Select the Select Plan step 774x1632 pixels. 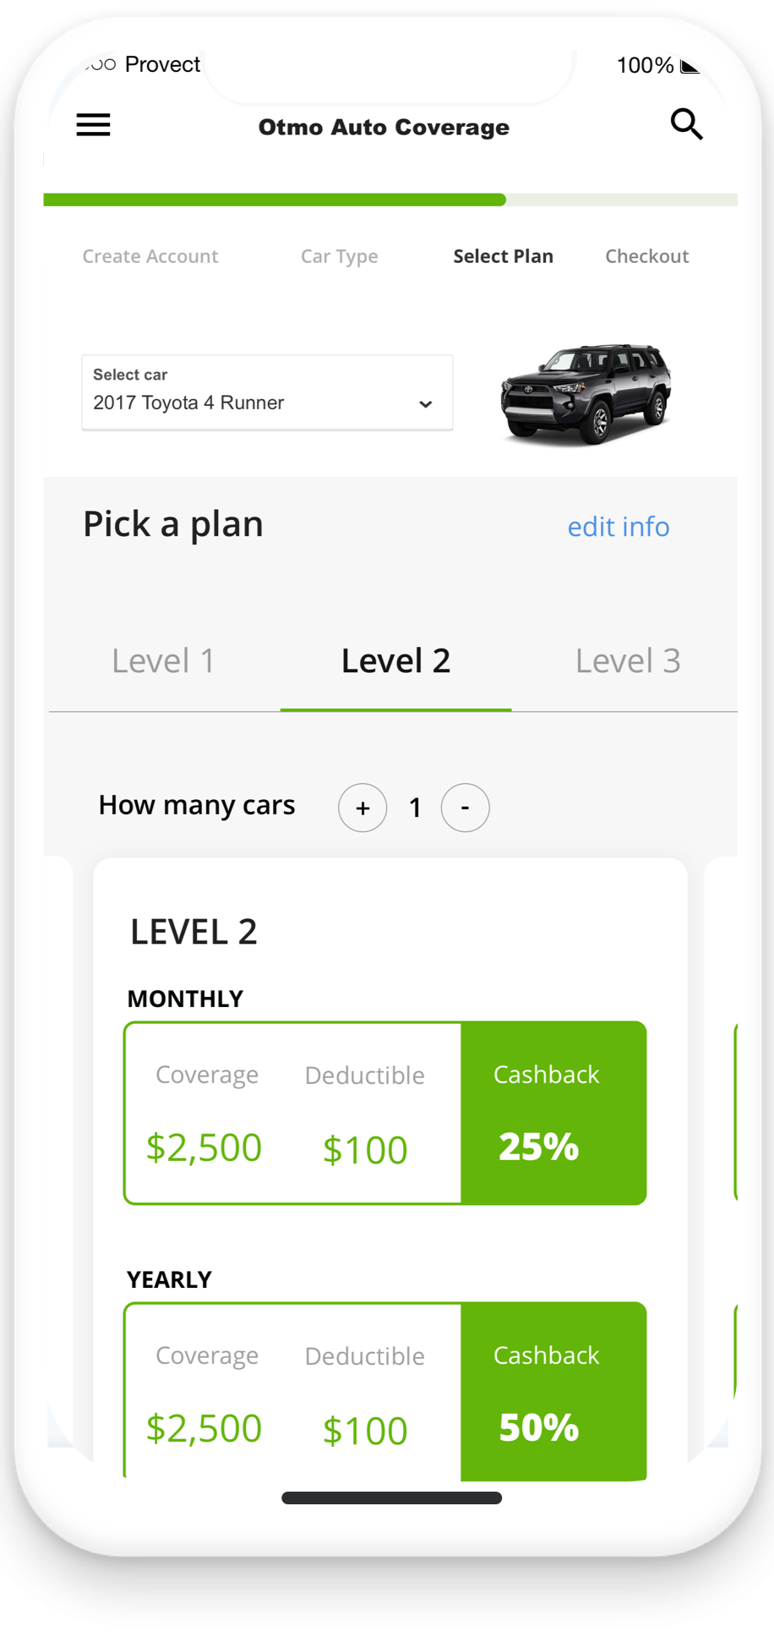tap(504, 256)
